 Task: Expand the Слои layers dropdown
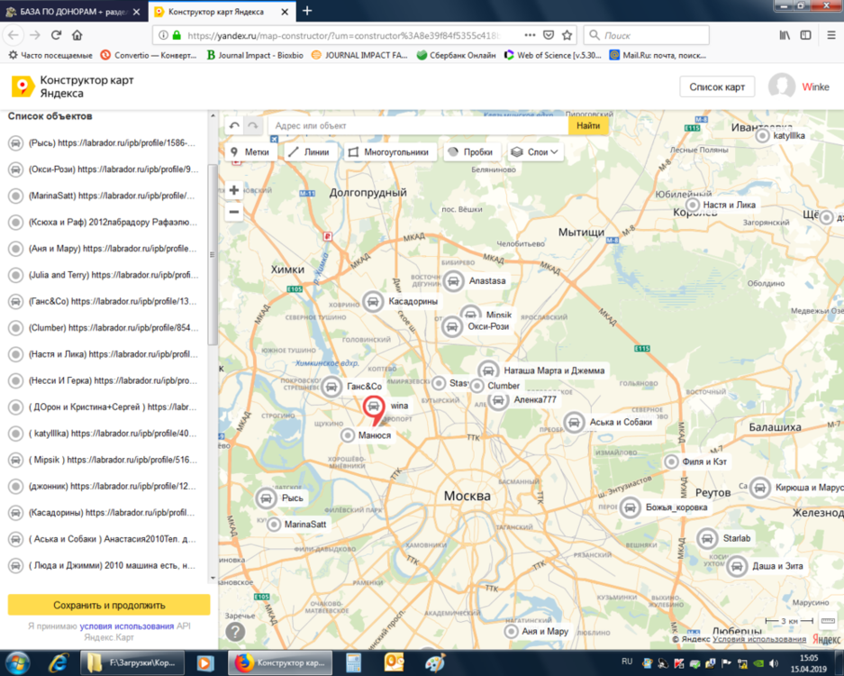[536, 152]
